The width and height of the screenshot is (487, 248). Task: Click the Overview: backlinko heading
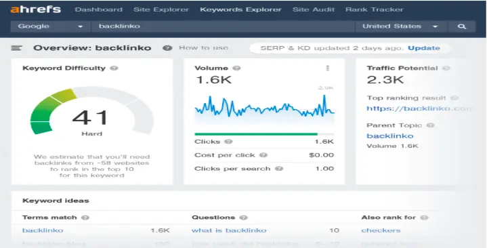click(92, 48)
